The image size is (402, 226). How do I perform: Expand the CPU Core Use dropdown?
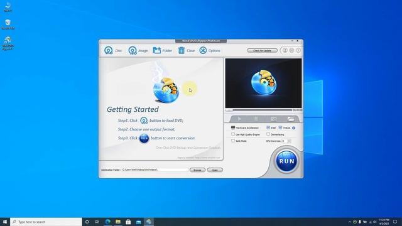pos(289,141)
